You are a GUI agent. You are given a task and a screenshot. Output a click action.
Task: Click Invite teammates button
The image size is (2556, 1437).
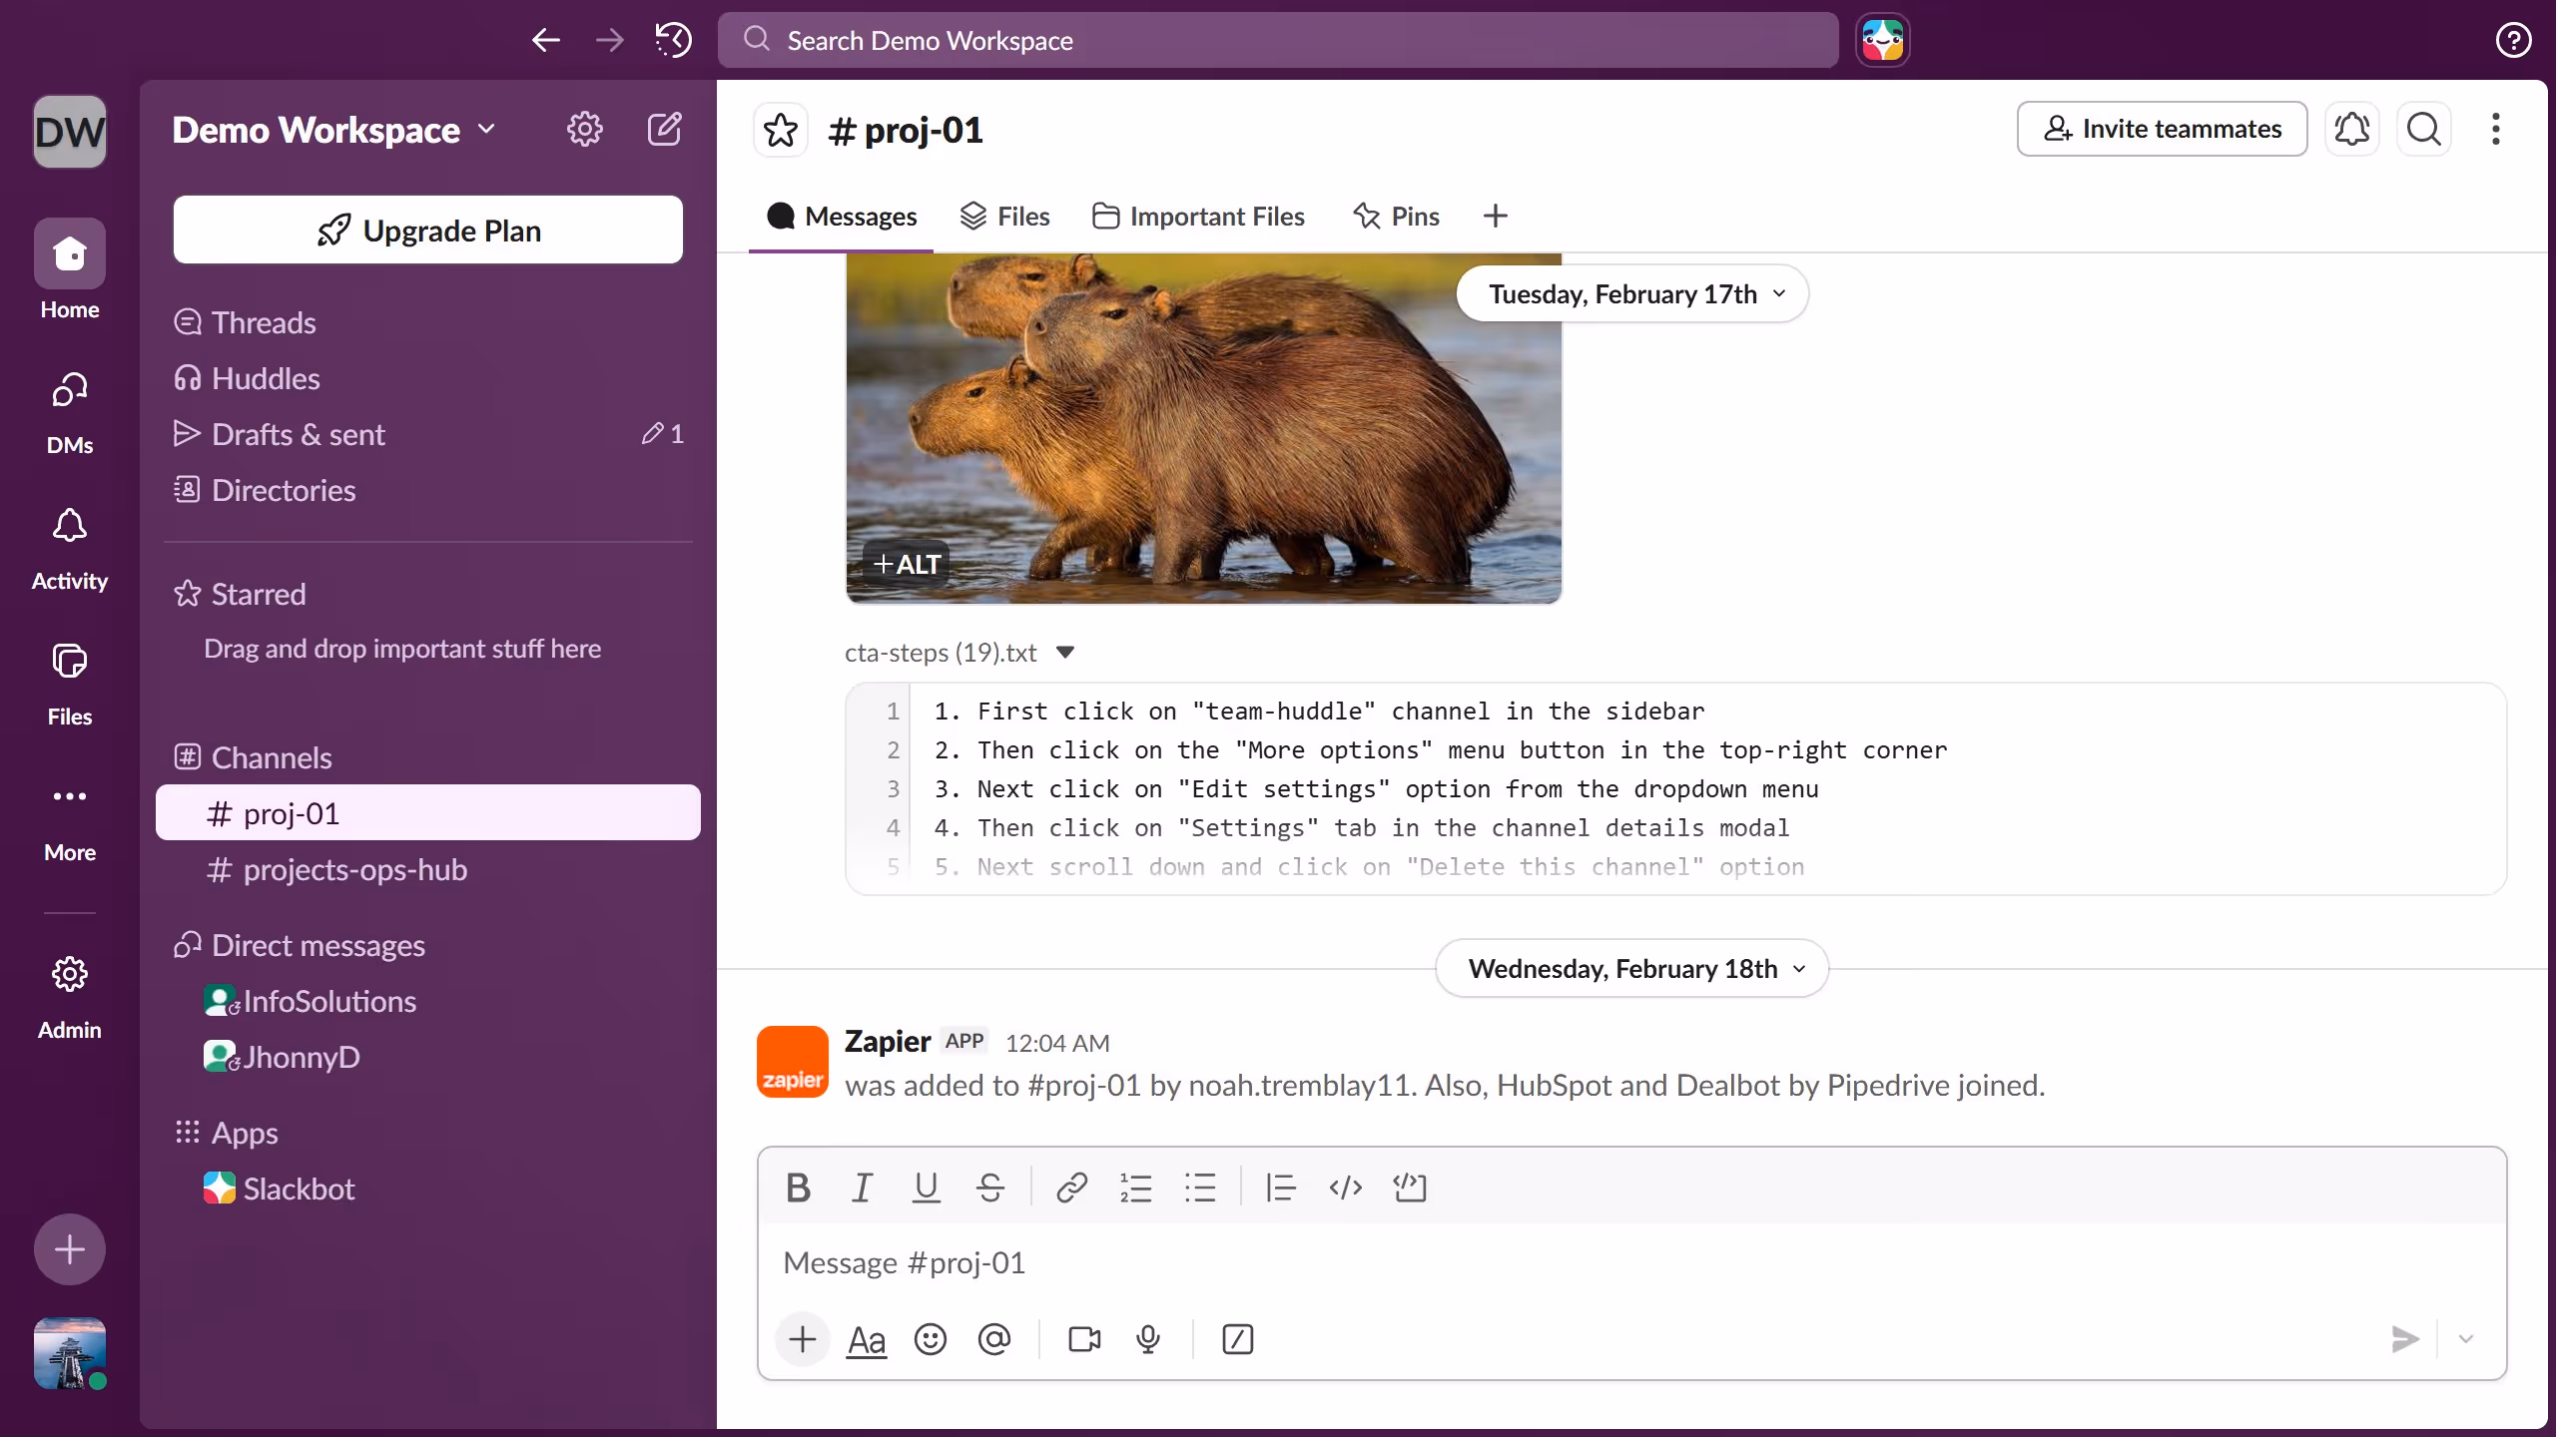2162,129
